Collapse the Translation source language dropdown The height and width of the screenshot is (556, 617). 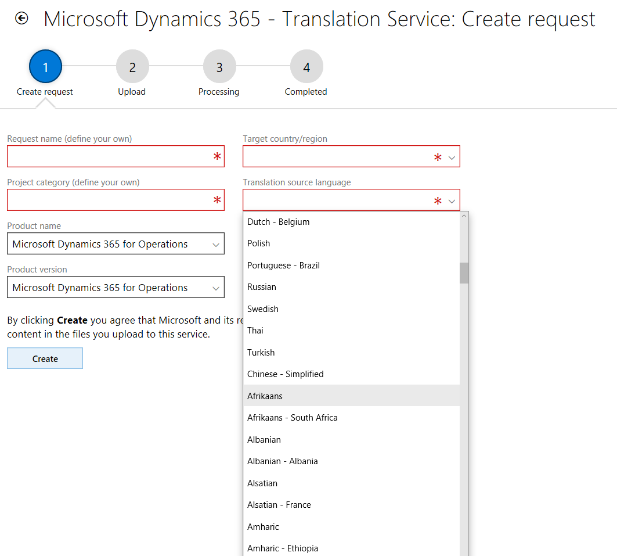452,201
